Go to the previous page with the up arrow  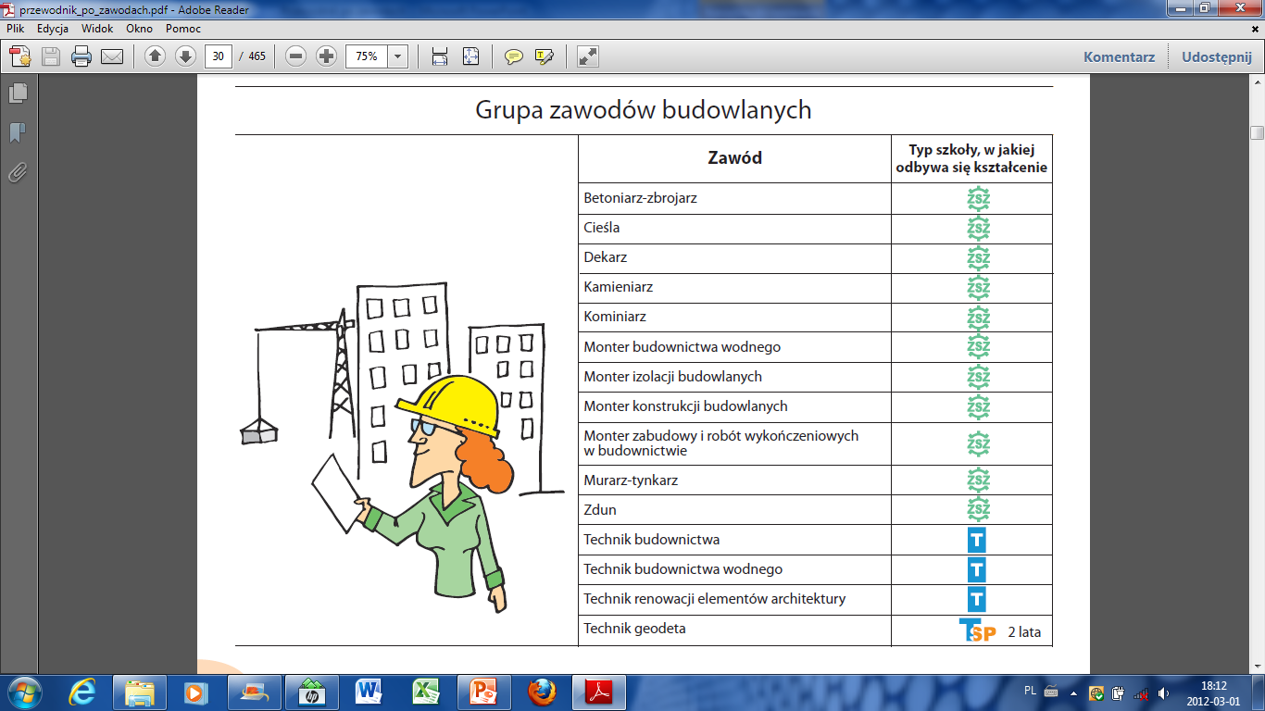pos(156,56)
